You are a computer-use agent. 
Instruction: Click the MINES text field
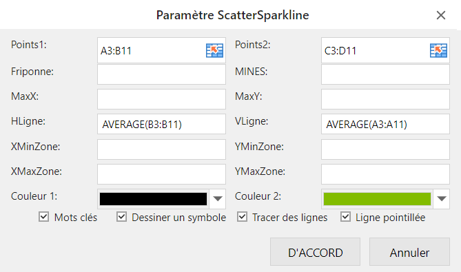[385, 74]
